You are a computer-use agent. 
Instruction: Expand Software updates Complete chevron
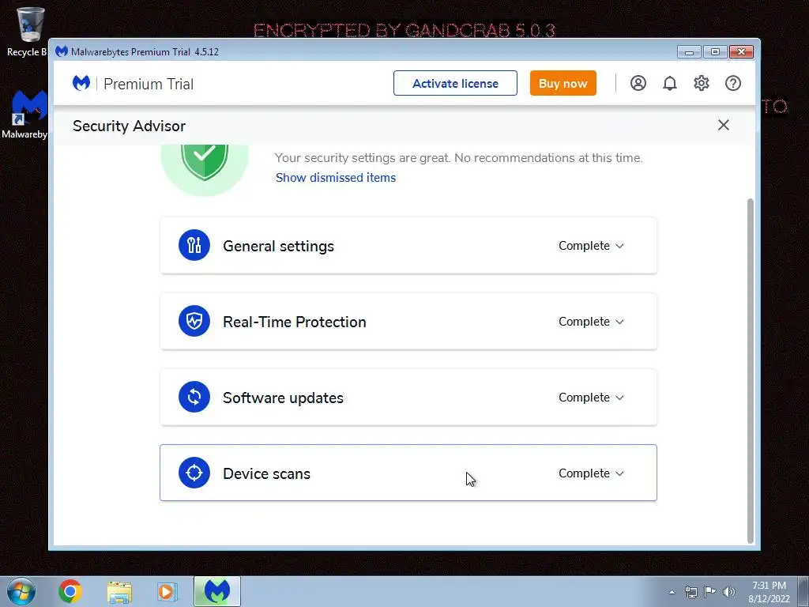pos(619,398)
